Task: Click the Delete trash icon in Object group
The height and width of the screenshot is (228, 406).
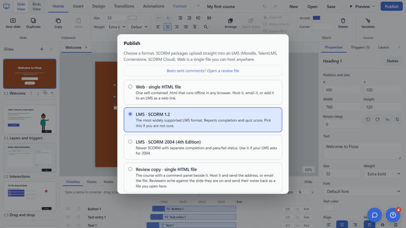Action: coord(343,21)
